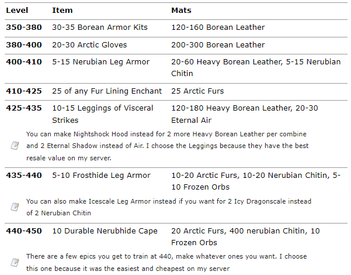This screenshot has width=351, height=275.
Task: Select the 380-400 level row label
Action: coord(23,44)
